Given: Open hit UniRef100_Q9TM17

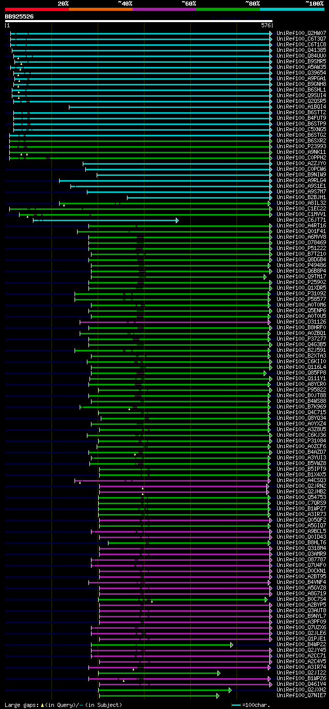Looking at the screenshot, I should pyautogui.click(x=301, y=276).
